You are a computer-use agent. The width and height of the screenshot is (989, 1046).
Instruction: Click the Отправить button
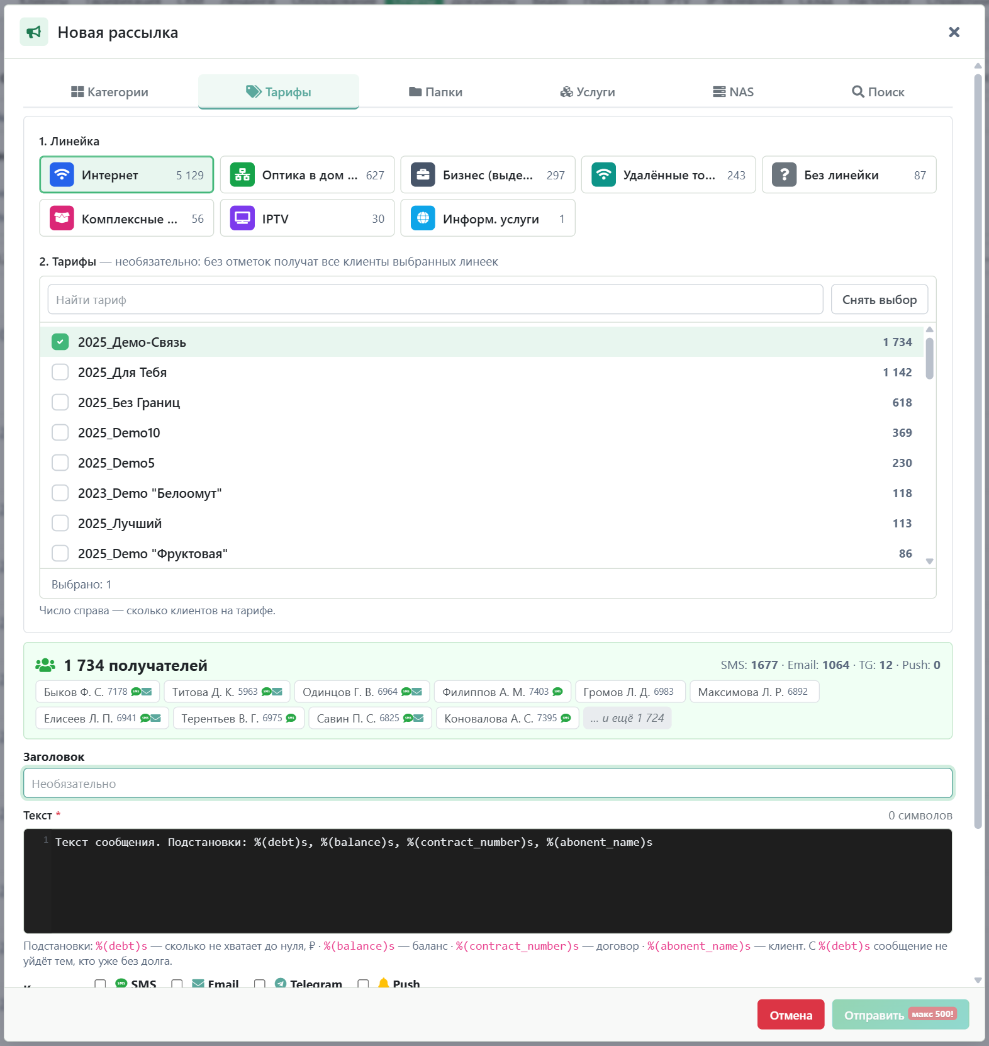[900, 1015]
